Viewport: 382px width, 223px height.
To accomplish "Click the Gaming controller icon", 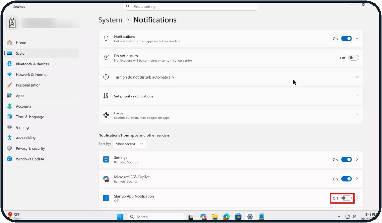I will (x=10, y=127).
